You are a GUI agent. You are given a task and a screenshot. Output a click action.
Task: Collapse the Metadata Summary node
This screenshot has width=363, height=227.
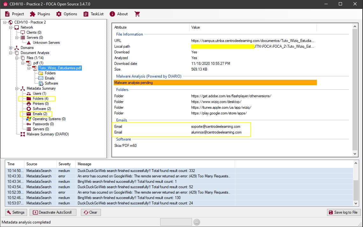(17, 88)
